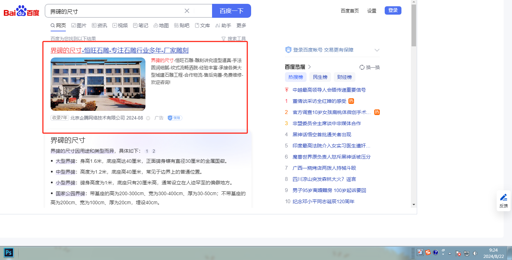This screenshot has width=512, height=260.
Task: Select the 热搜榜 hot list tab
Action: coord(296,77)
